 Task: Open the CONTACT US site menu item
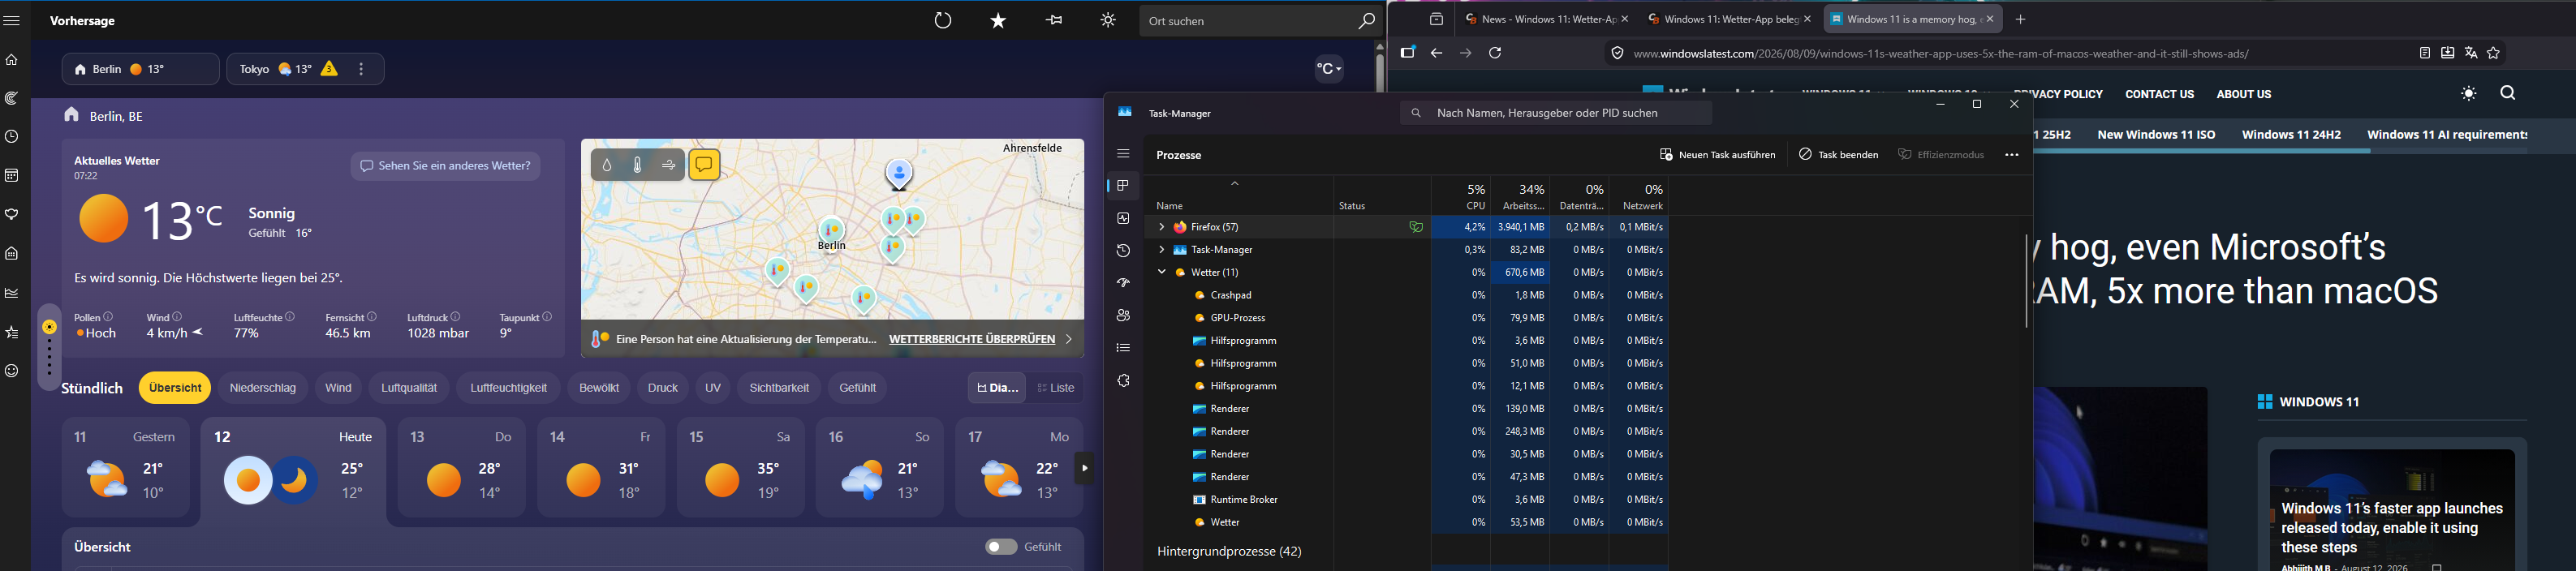[x=2159, y=94]
